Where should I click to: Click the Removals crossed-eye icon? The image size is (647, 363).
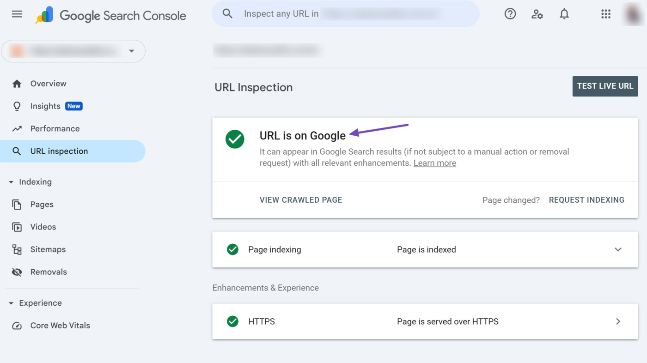(17, 272)
